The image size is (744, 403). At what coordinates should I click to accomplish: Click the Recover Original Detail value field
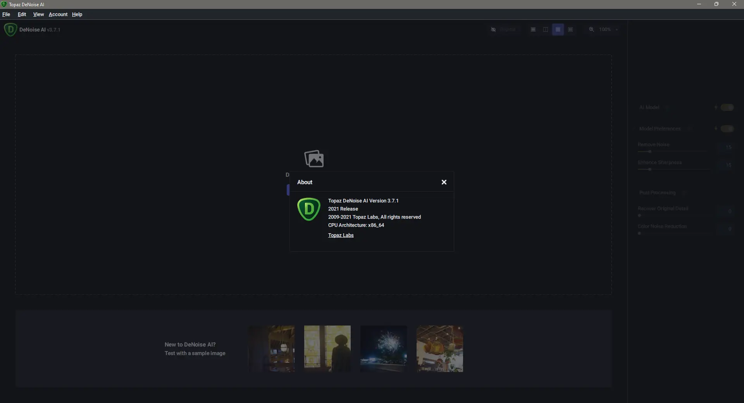click(725, 211)
